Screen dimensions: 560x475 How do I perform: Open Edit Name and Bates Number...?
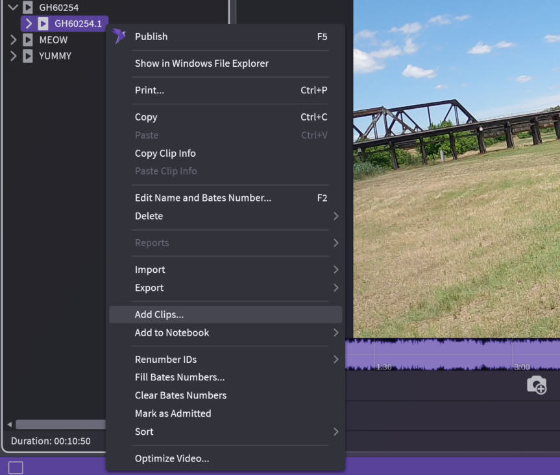pyautogui.click(x=203, y=198)
